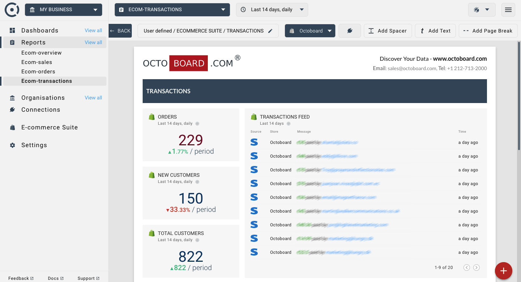
Task: Click the Settings gear icon
Action: (12, 145)
